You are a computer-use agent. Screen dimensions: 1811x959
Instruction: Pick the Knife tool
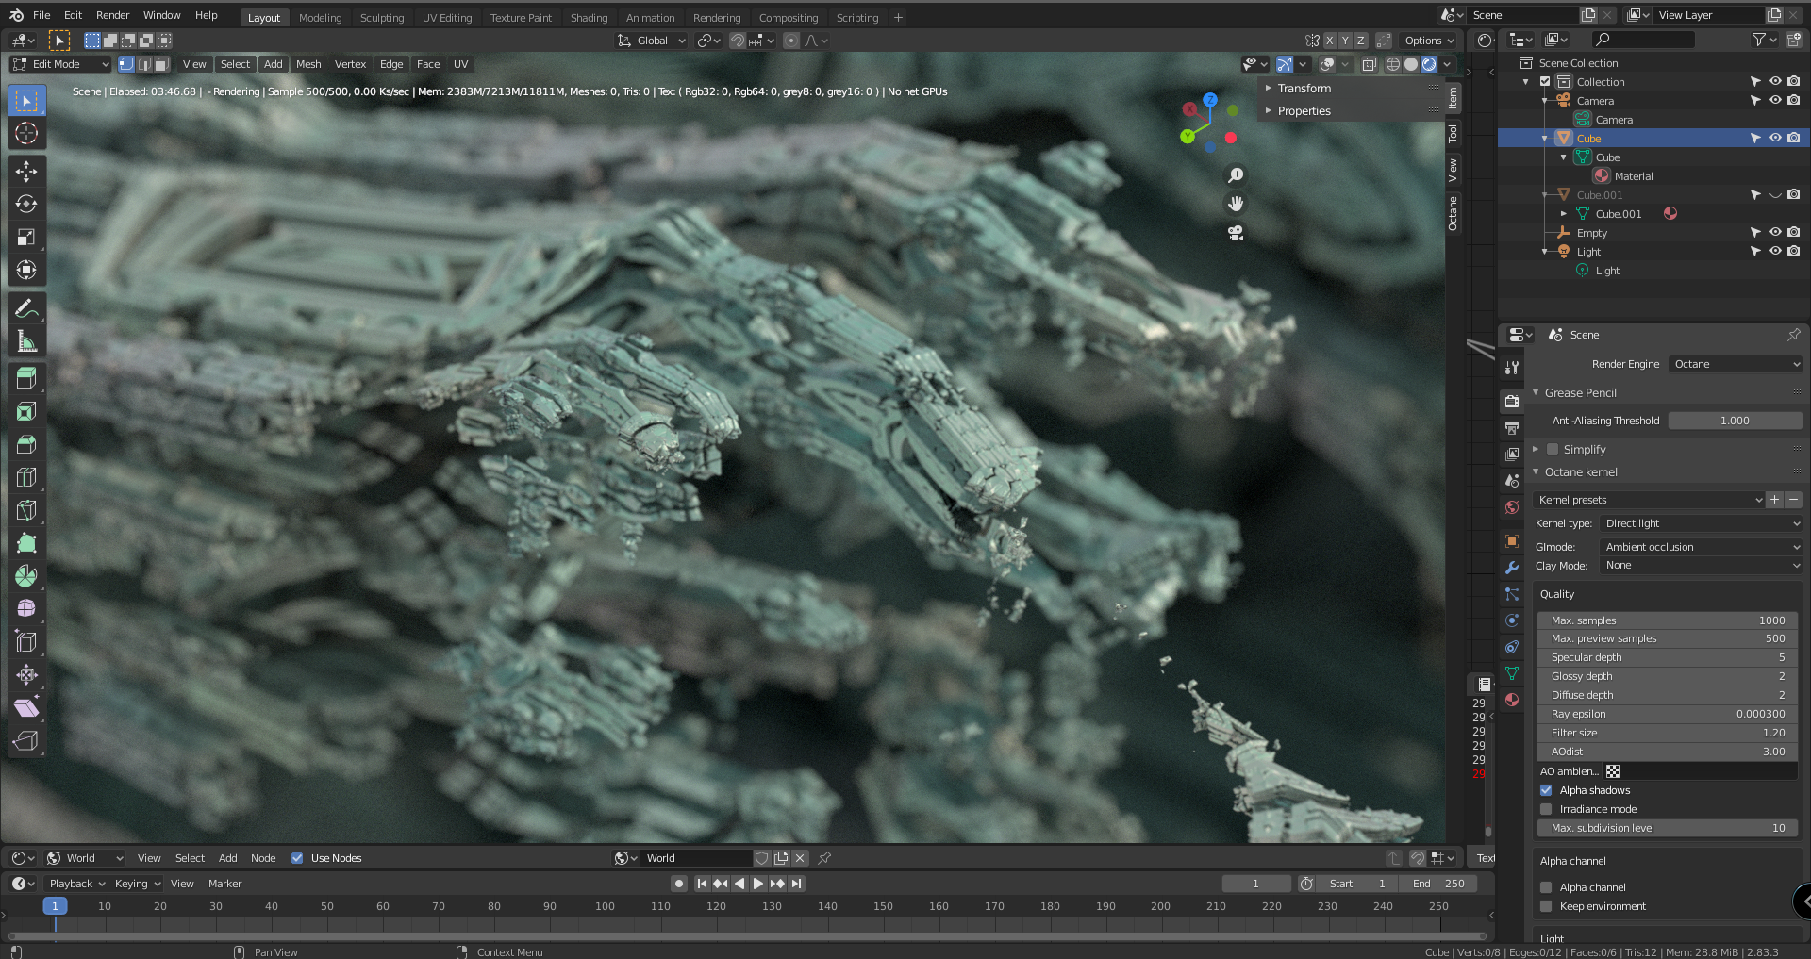click(26, 510)
